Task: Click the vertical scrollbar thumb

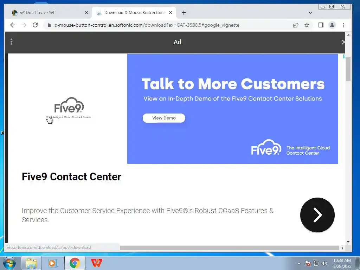Action: 348,69
